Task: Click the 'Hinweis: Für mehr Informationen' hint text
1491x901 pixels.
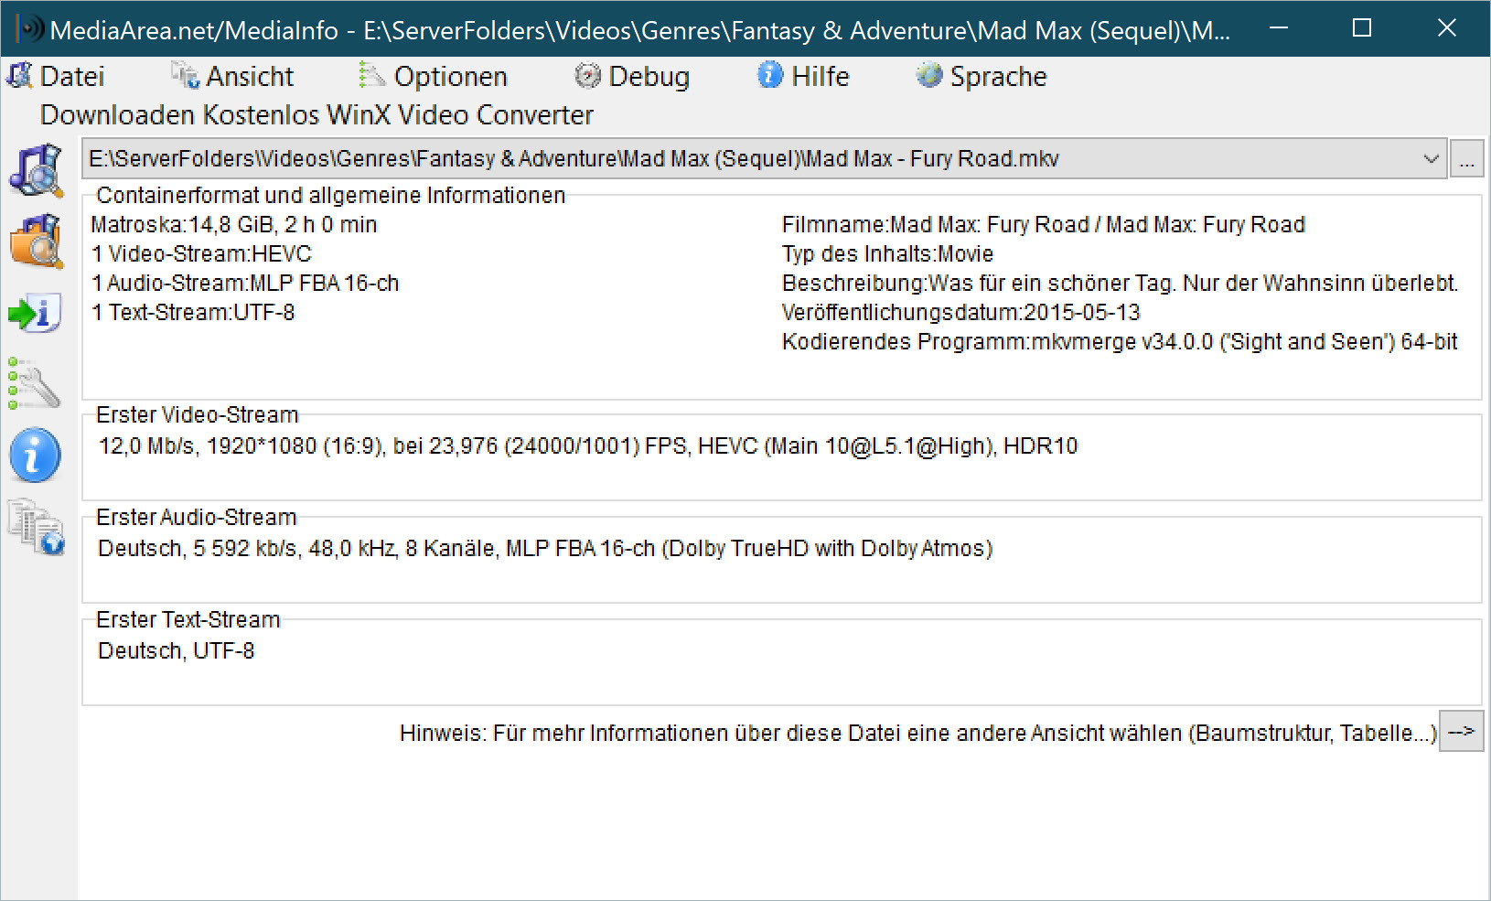Action: (918, 734)
